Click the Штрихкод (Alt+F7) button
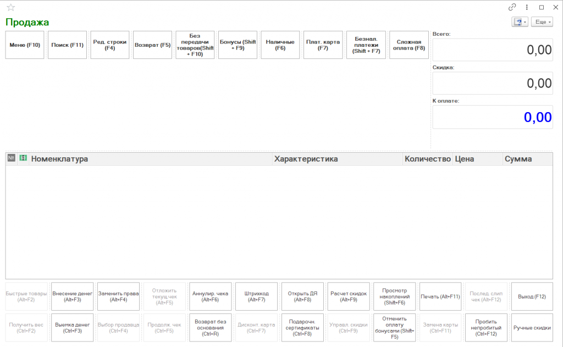The width and height of the screenshot is (563, 347). point(256,296)
